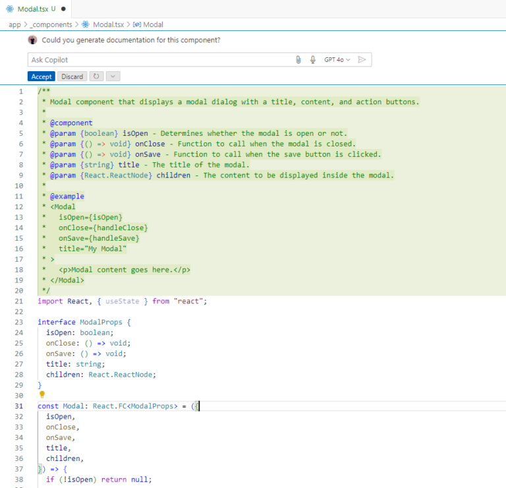The height and width of the screenshot is (488, 506).
Task: Accept the generated documentation
Action: [x=42, y=76]
